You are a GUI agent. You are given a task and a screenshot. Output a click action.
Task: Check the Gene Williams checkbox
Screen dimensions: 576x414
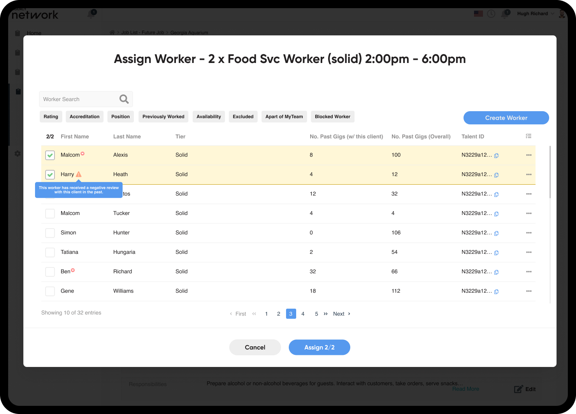50,291
